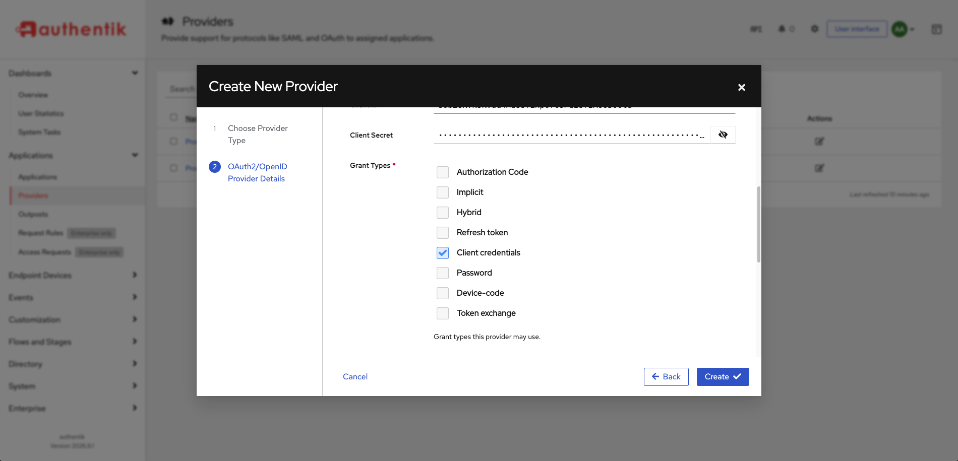Click the panel icon at header's far right
The image size is (958, 461).
[x=936, y=29]
